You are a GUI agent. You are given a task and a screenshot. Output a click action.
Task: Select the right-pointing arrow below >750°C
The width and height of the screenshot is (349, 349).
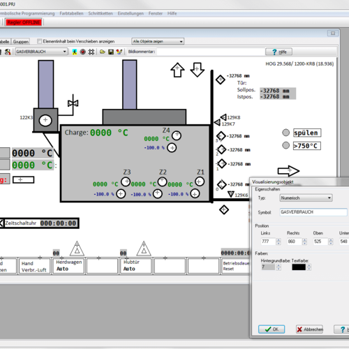pos(288,171)
